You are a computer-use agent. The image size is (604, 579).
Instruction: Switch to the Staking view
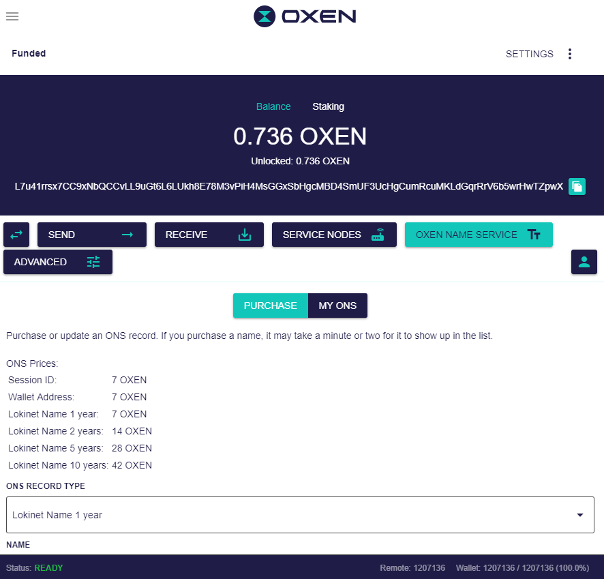coord(328,106)
